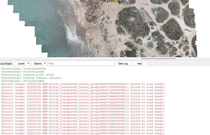Open the Levels dropdown
Image resolution: width=210 pixels, height=135 pixels.
pyautogui.click(x=23, y=64)
